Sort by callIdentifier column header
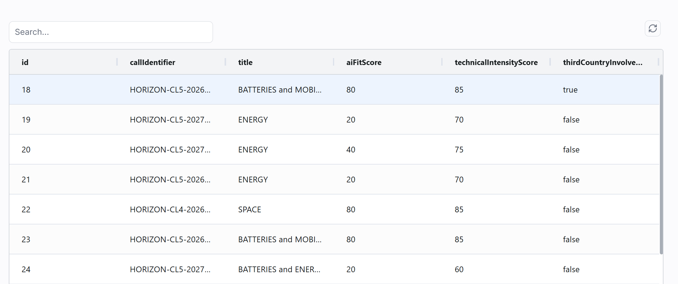Screen dimensions: 678x284 tap(152, 62)
